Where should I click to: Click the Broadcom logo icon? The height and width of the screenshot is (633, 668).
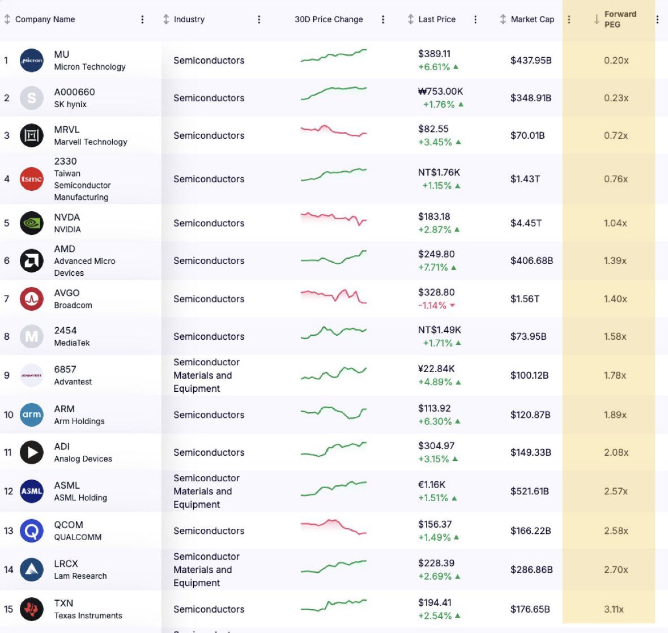click(x=32, y=299)
